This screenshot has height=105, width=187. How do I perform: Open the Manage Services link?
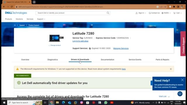(121, 48)
